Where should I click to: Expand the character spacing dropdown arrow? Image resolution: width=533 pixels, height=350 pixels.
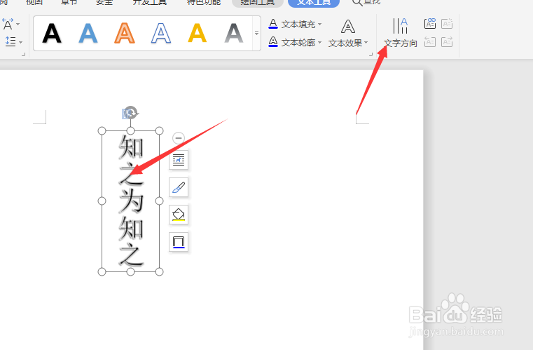[x=18, y=24]
